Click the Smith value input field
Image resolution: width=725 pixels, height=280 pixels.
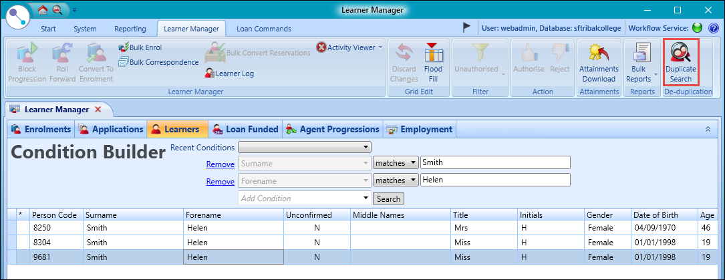(x=495, y=162)
